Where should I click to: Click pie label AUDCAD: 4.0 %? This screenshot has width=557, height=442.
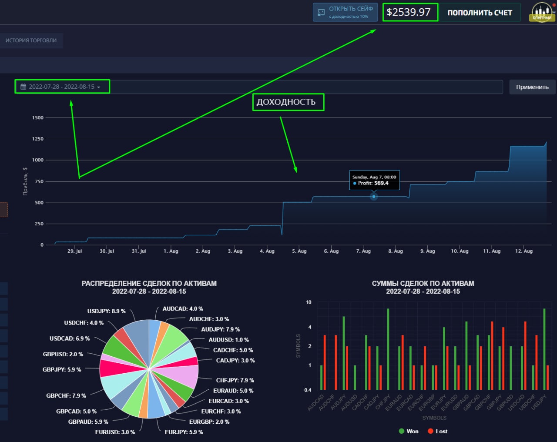pyautogui.click(x=183, y=308)
